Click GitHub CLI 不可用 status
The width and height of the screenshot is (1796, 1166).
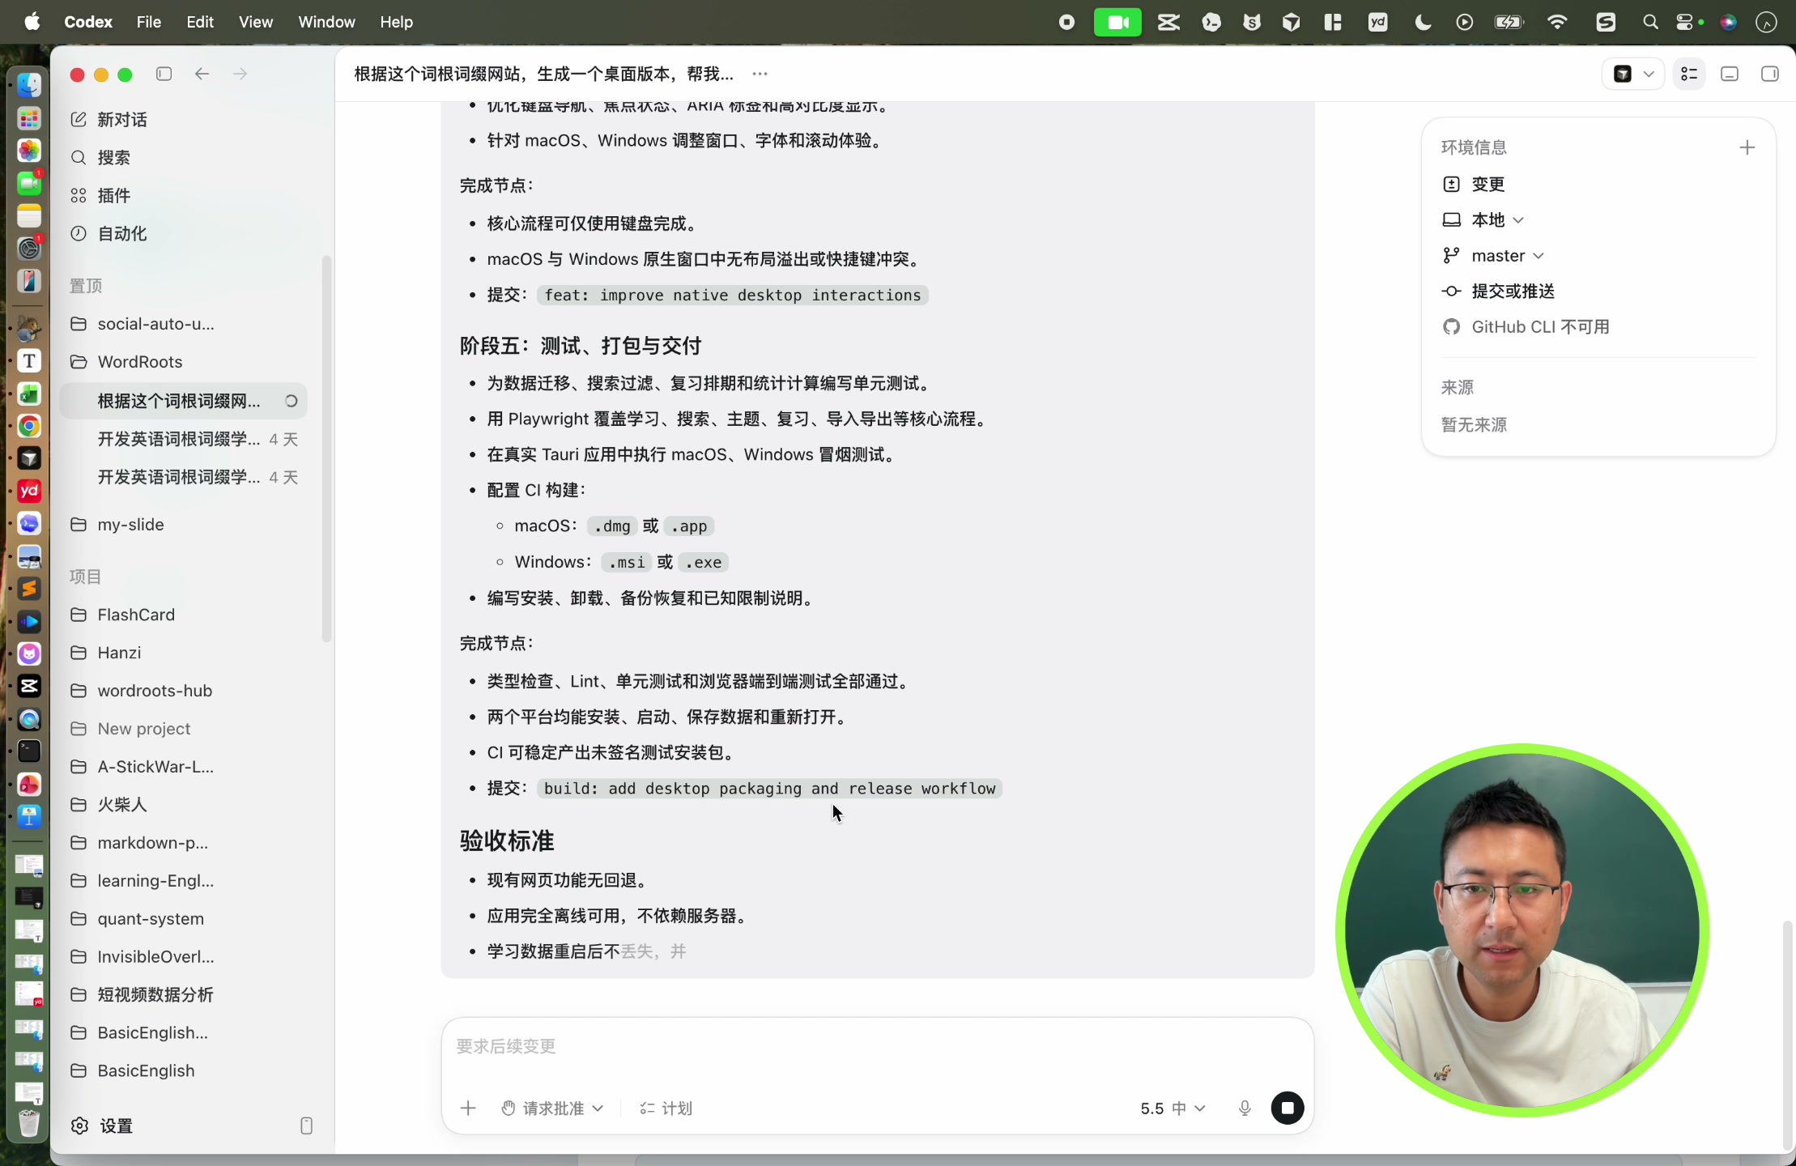(1526, 327)
